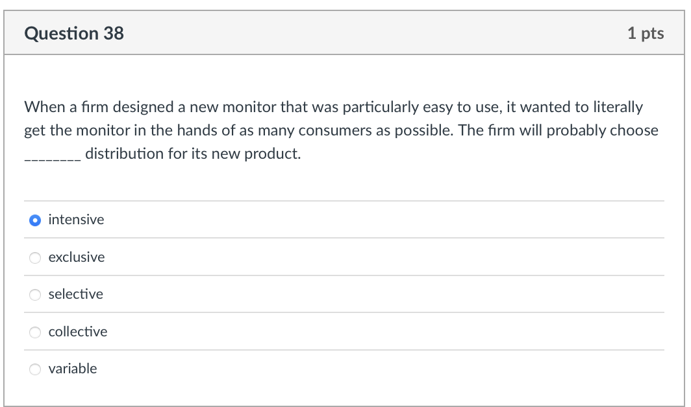This screenshot has width=691, height=407.
Task: Select the 'variable' radio button
Action: [x=36, y=369]
